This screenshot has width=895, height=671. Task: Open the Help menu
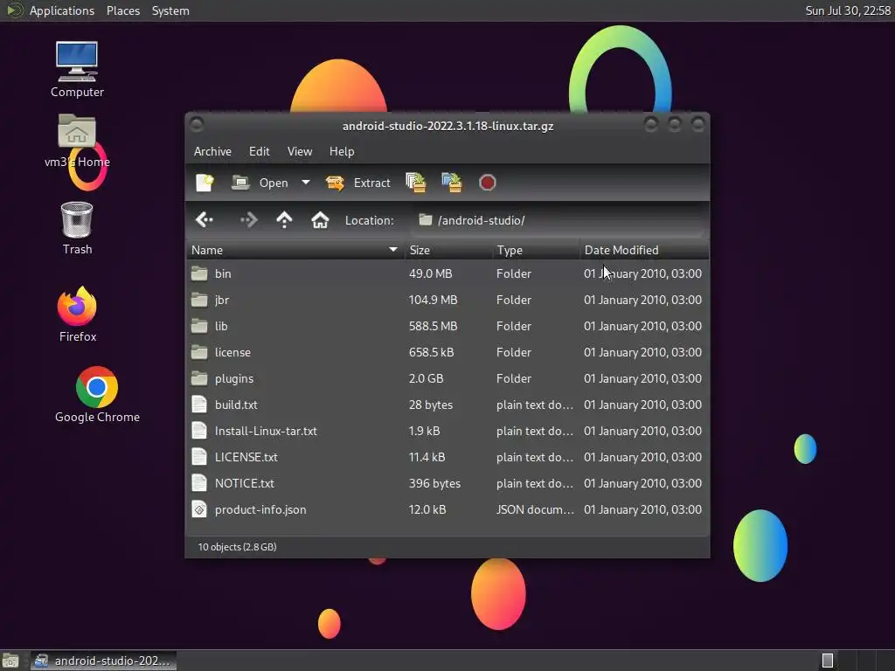[x=342, y=151]
